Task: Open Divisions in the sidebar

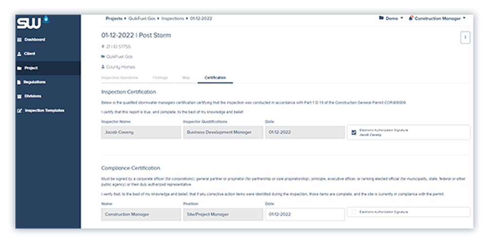Action: (33, 96)
